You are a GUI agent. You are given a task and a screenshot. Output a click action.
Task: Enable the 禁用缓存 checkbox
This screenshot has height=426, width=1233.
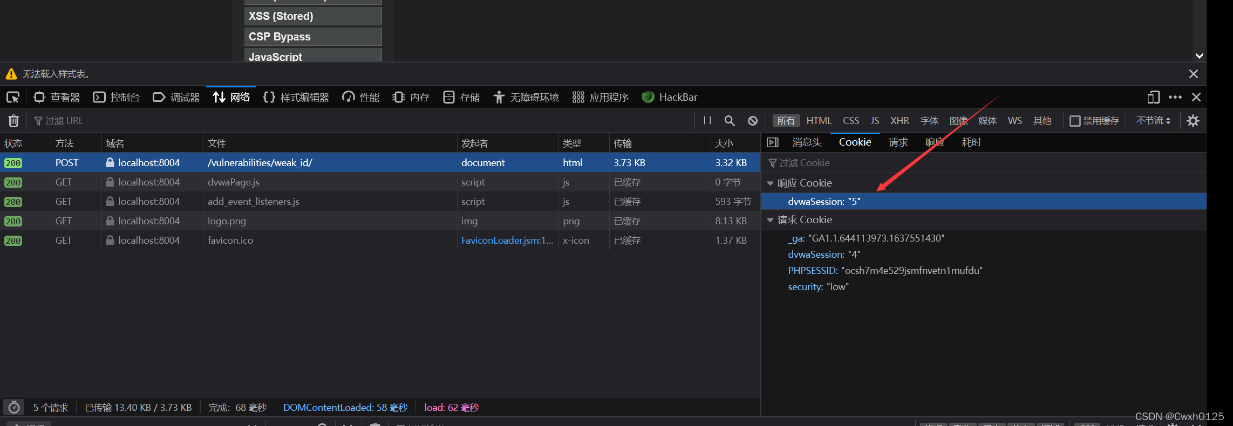pos(1075,121)
